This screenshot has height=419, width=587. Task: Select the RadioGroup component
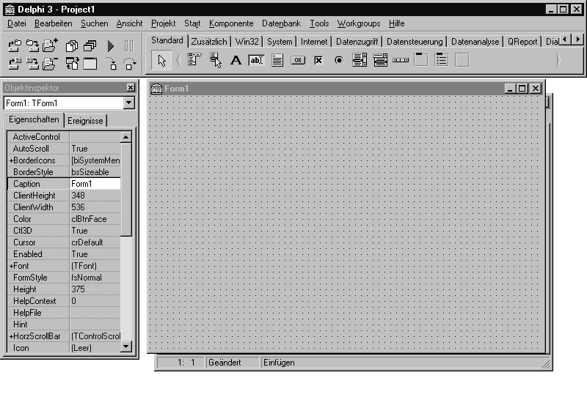(x=442, y=60)
